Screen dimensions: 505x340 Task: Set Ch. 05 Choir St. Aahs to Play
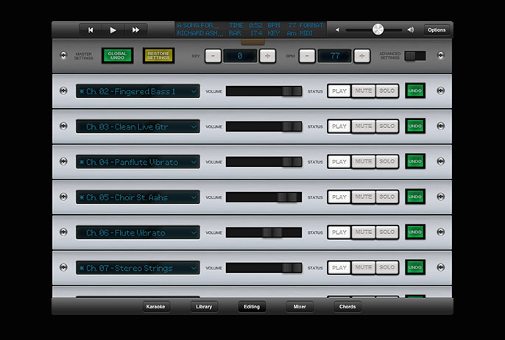[339, 196]
